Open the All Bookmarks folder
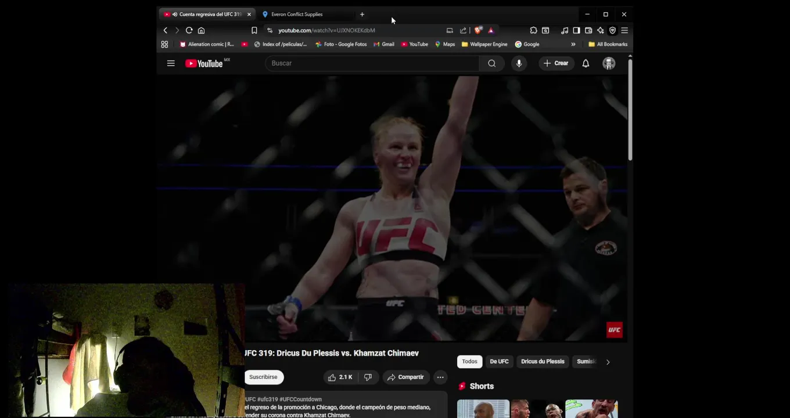 tap(608, 44)
